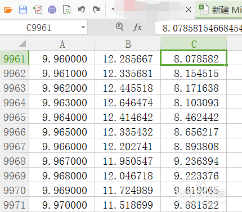Select row header 9964
This screenshot has height=212, width=242.
coord(15,102)
